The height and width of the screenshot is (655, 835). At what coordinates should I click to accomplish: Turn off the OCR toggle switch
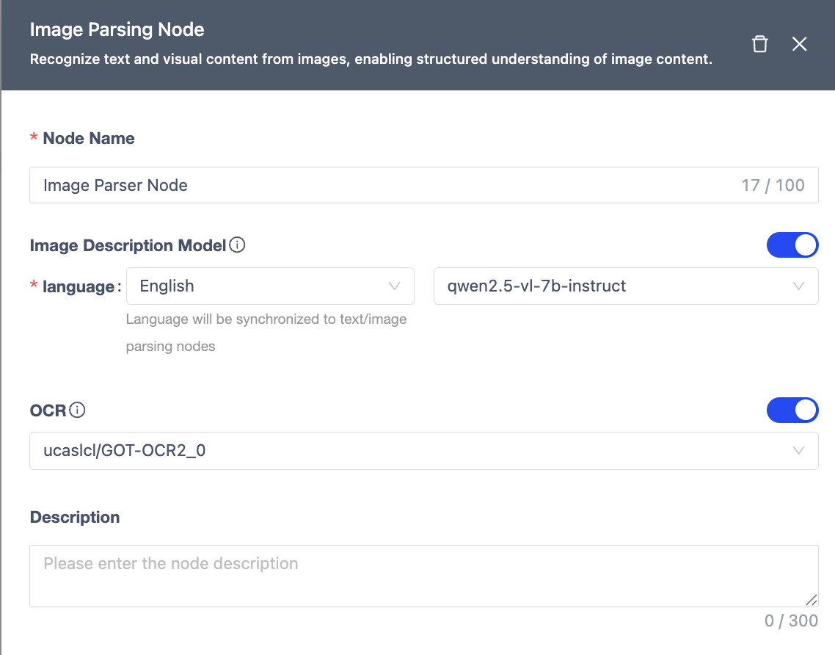pos(792,410)
